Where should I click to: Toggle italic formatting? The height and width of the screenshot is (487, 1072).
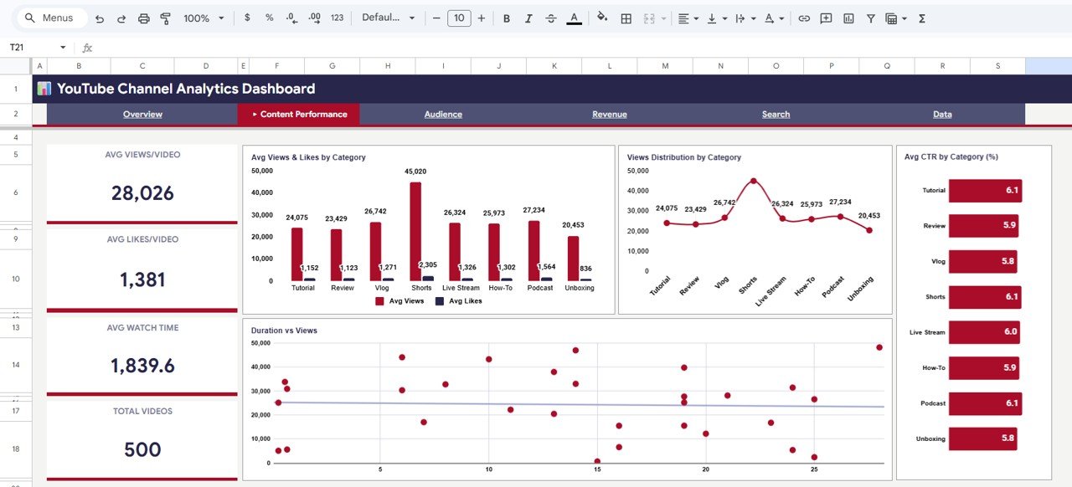[x=528, y=18]
